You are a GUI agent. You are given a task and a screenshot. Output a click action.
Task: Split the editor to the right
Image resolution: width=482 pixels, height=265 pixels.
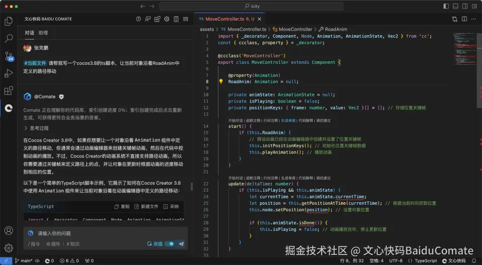[x=464, y=19]
